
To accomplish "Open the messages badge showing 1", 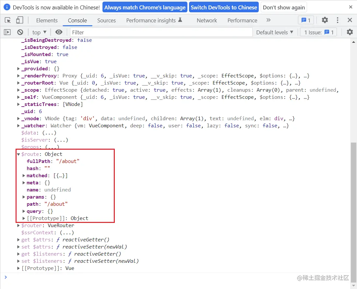I will pos(306,20).
